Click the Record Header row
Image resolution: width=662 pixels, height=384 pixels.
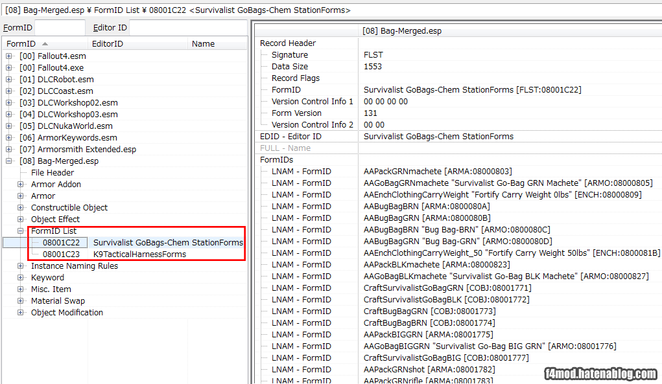pos(458,43)
